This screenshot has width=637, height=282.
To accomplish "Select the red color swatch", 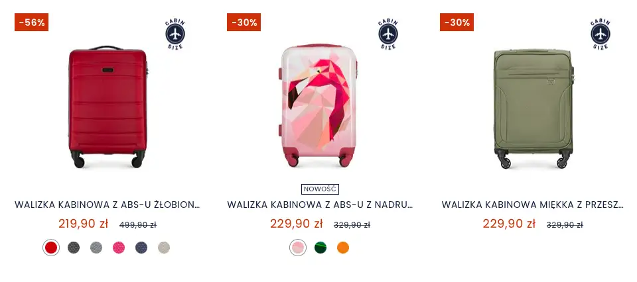I will (x=51, y=248).
